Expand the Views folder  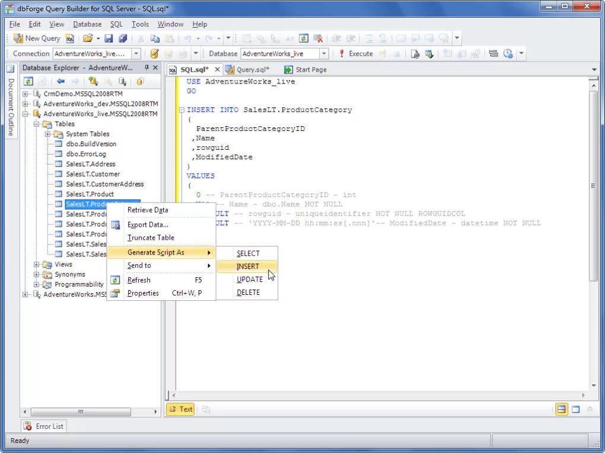(x=36, y=264)
